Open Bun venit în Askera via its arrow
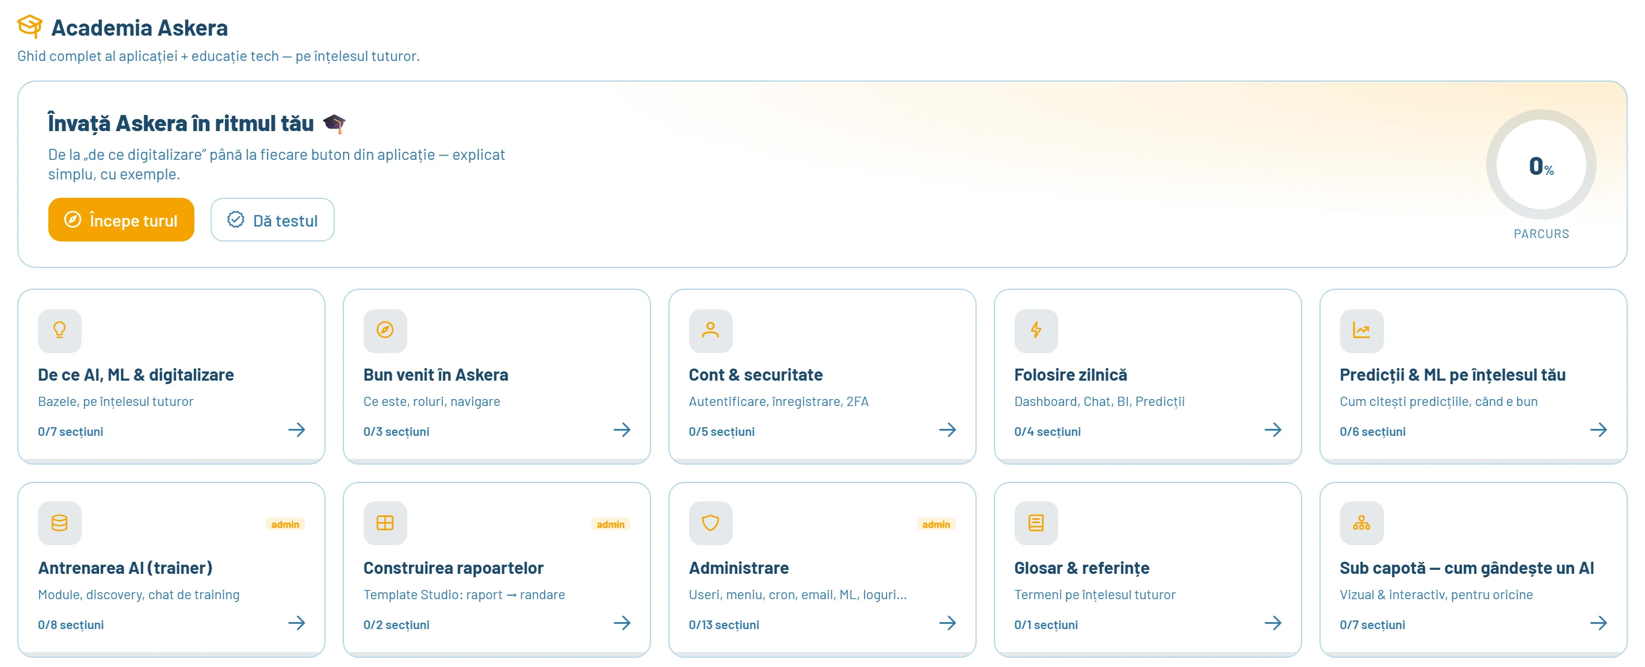Viewport: 1645px width, 667px height. pos(622,430)
